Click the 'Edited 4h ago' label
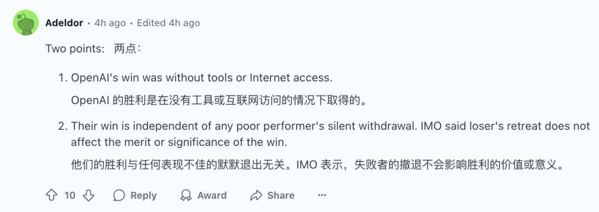This screenshot has height=212, width=599. [x=169, y=23]
